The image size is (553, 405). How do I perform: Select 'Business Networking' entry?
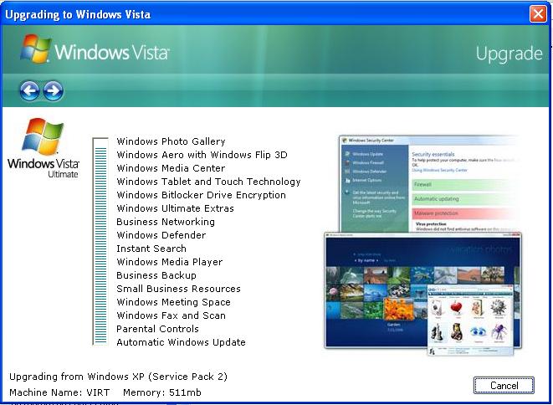[x=166, y=222]
